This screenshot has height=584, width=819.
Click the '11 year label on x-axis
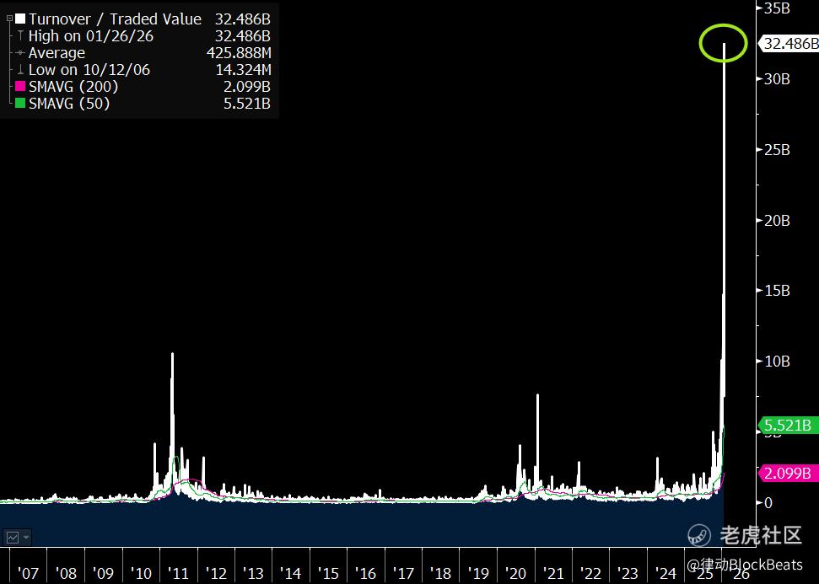pos(178,574)
